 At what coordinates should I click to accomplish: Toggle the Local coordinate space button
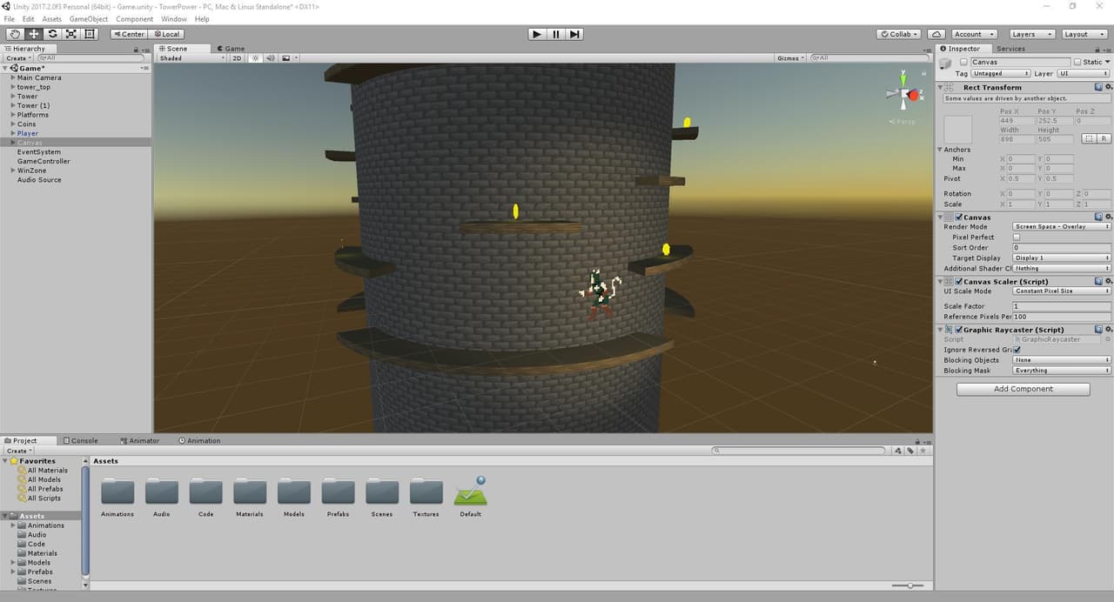[165, 34]
